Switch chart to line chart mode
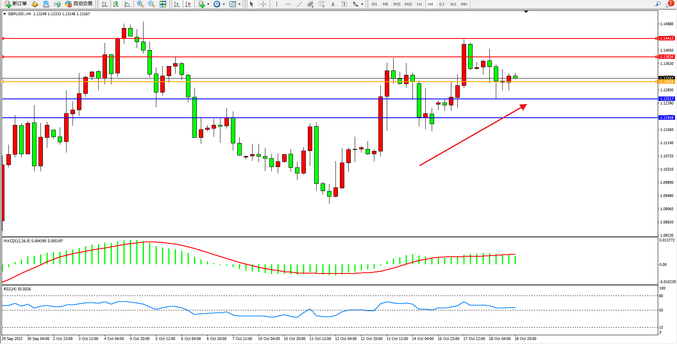The image size is (677, 344). (x=127, y=4)
